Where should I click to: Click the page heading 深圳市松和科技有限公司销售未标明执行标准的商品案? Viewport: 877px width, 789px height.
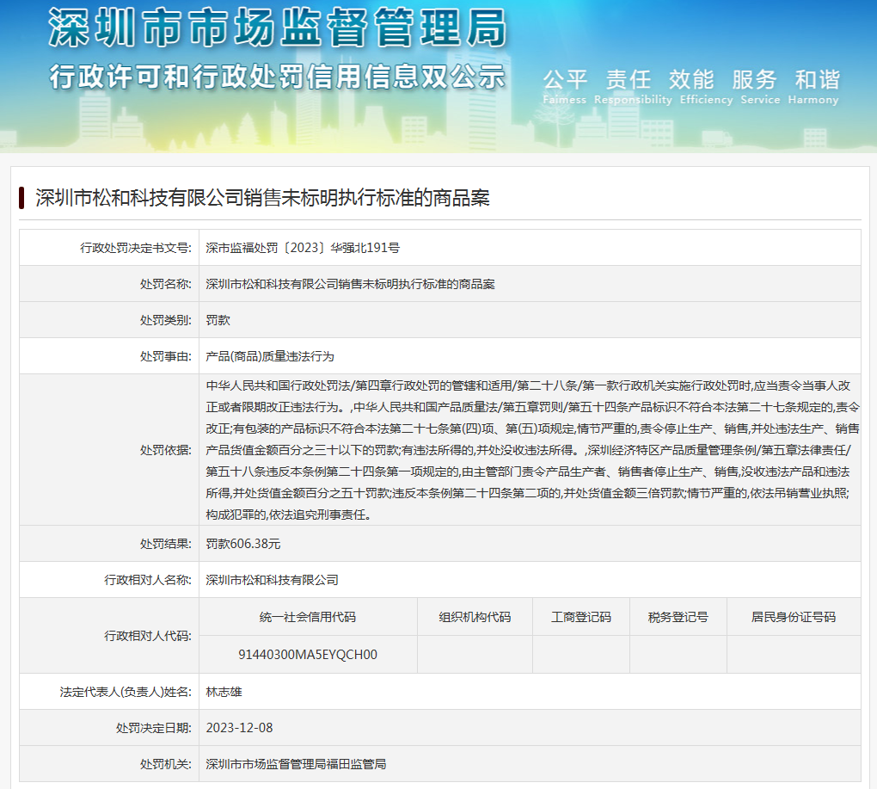point(263,198)
